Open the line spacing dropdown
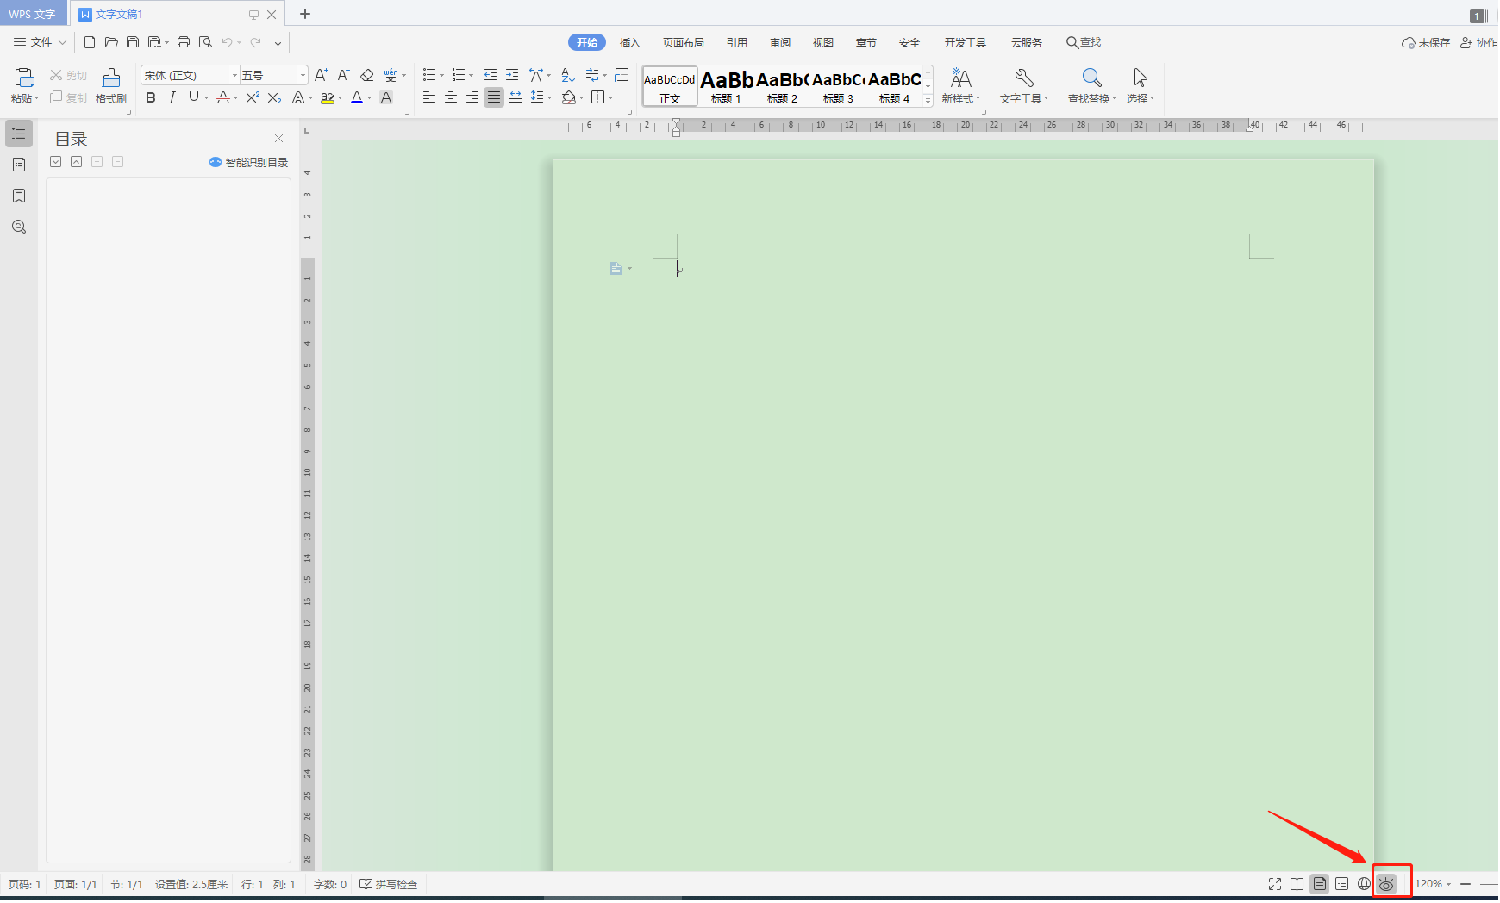Screen dimensions: 1500x903 549,98
